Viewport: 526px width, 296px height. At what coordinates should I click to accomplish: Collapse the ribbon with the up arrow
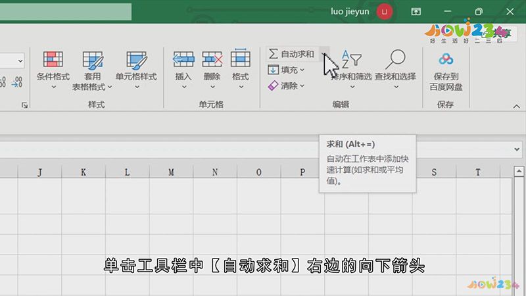click(x=517, y=107)
